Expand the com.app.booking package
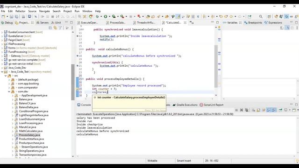Viewport: 299px width, 168px height. click(x=9, y=84)
